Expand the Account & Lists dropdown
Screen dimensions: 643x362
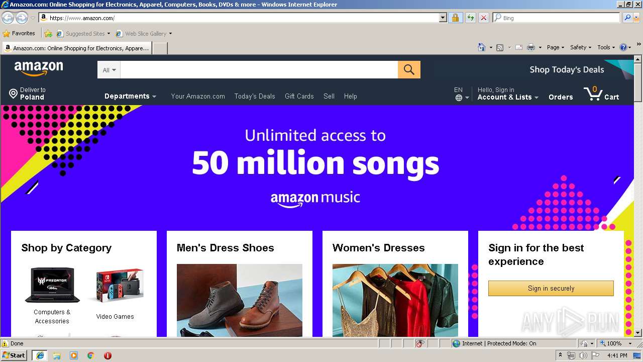tap(508, 97)
